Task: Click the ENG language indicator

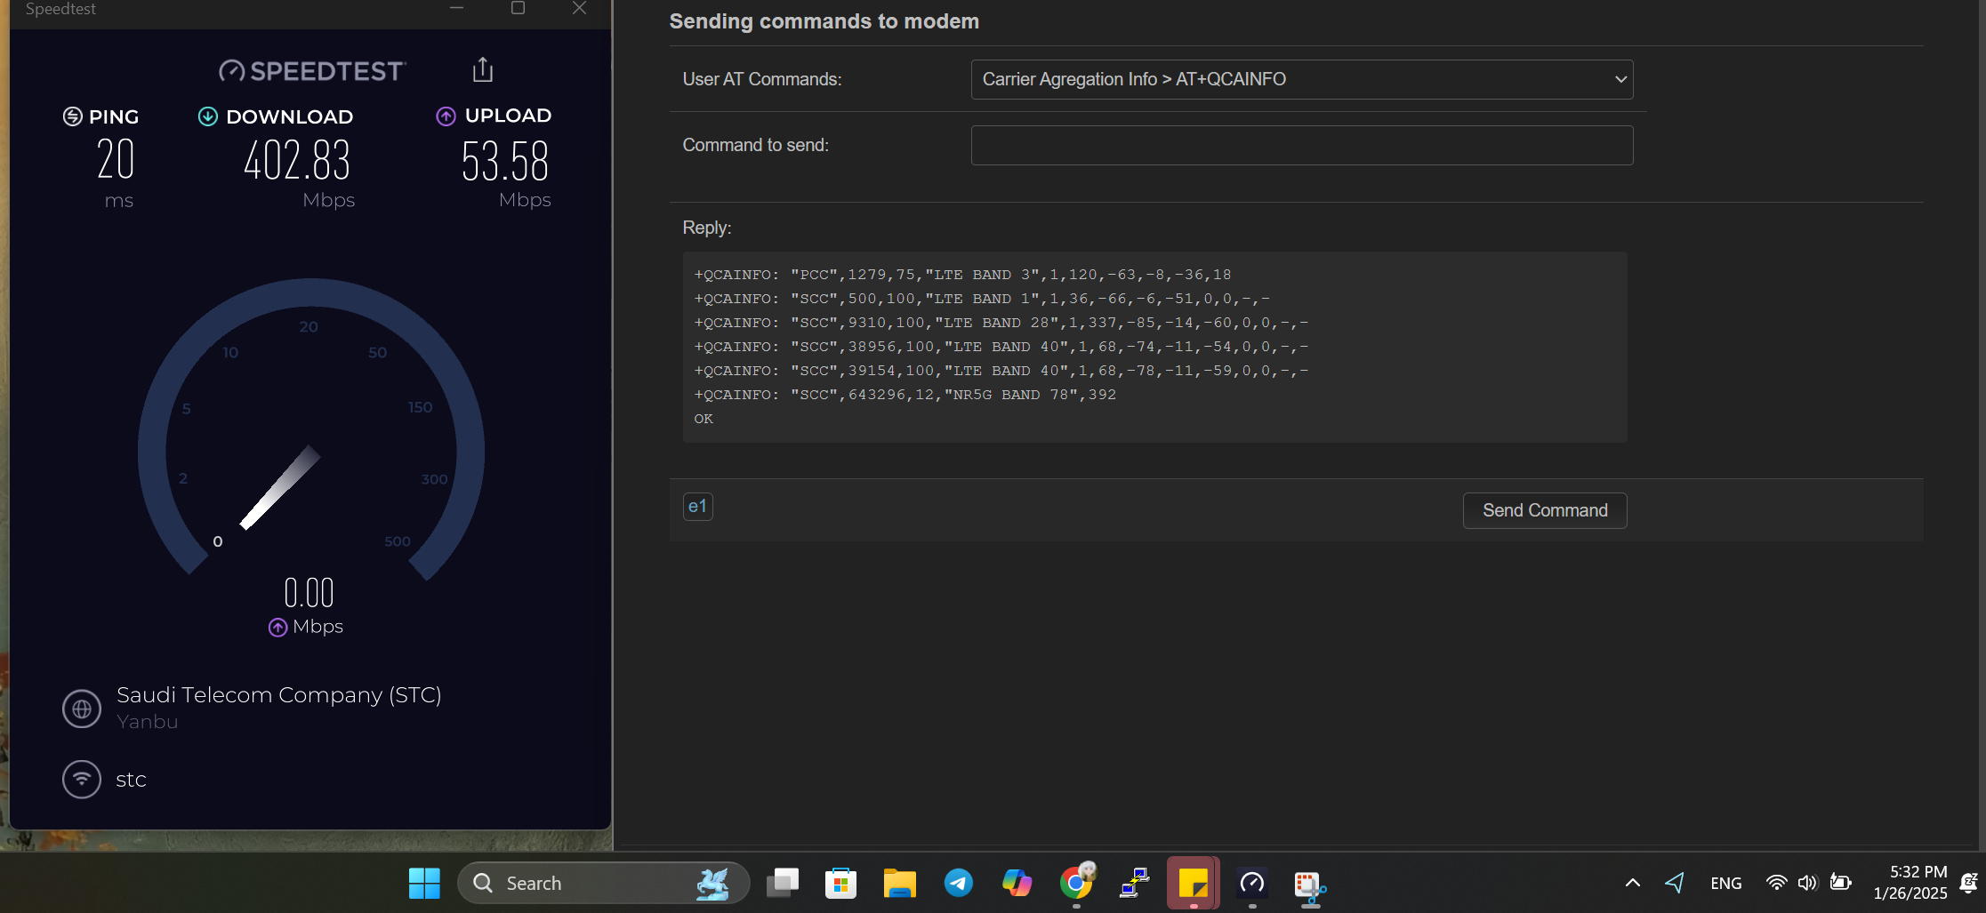Action: click(x=1726, y=883)
